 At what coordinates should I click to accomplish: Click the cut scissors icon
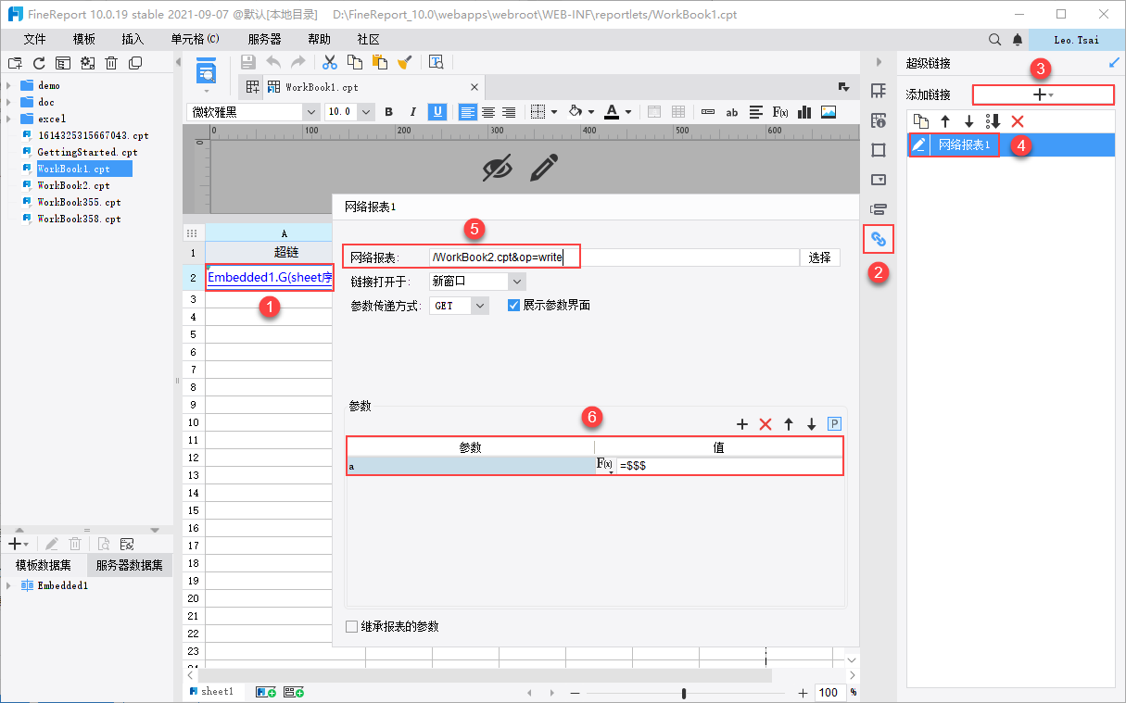329,62
